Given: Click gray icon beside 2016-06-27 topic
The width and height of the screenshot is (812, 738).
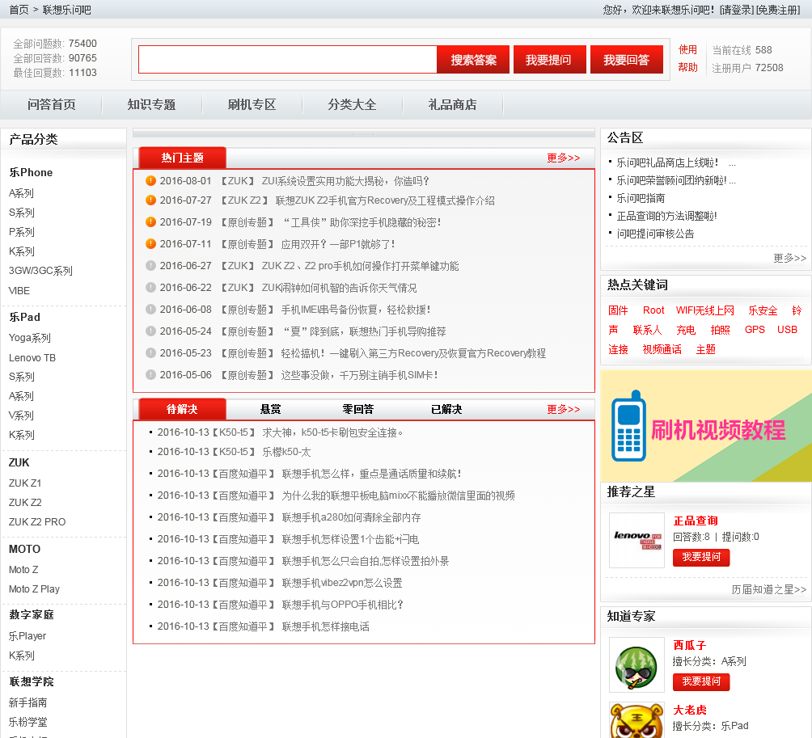Looking at the screenshot, I should pos(150,265).
